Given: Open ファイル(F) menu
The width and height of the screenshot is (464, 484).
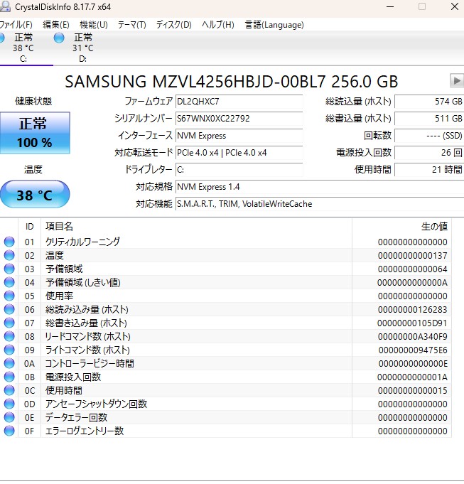Looking at the screenshot, I should click(16, 25).
